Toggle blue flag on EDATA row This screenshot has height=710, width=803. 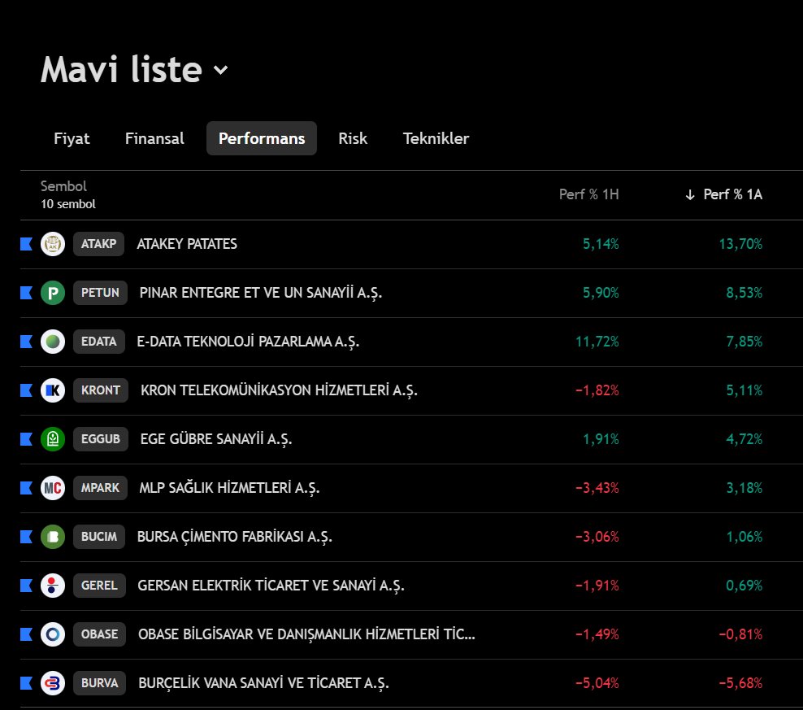point(26,342)
